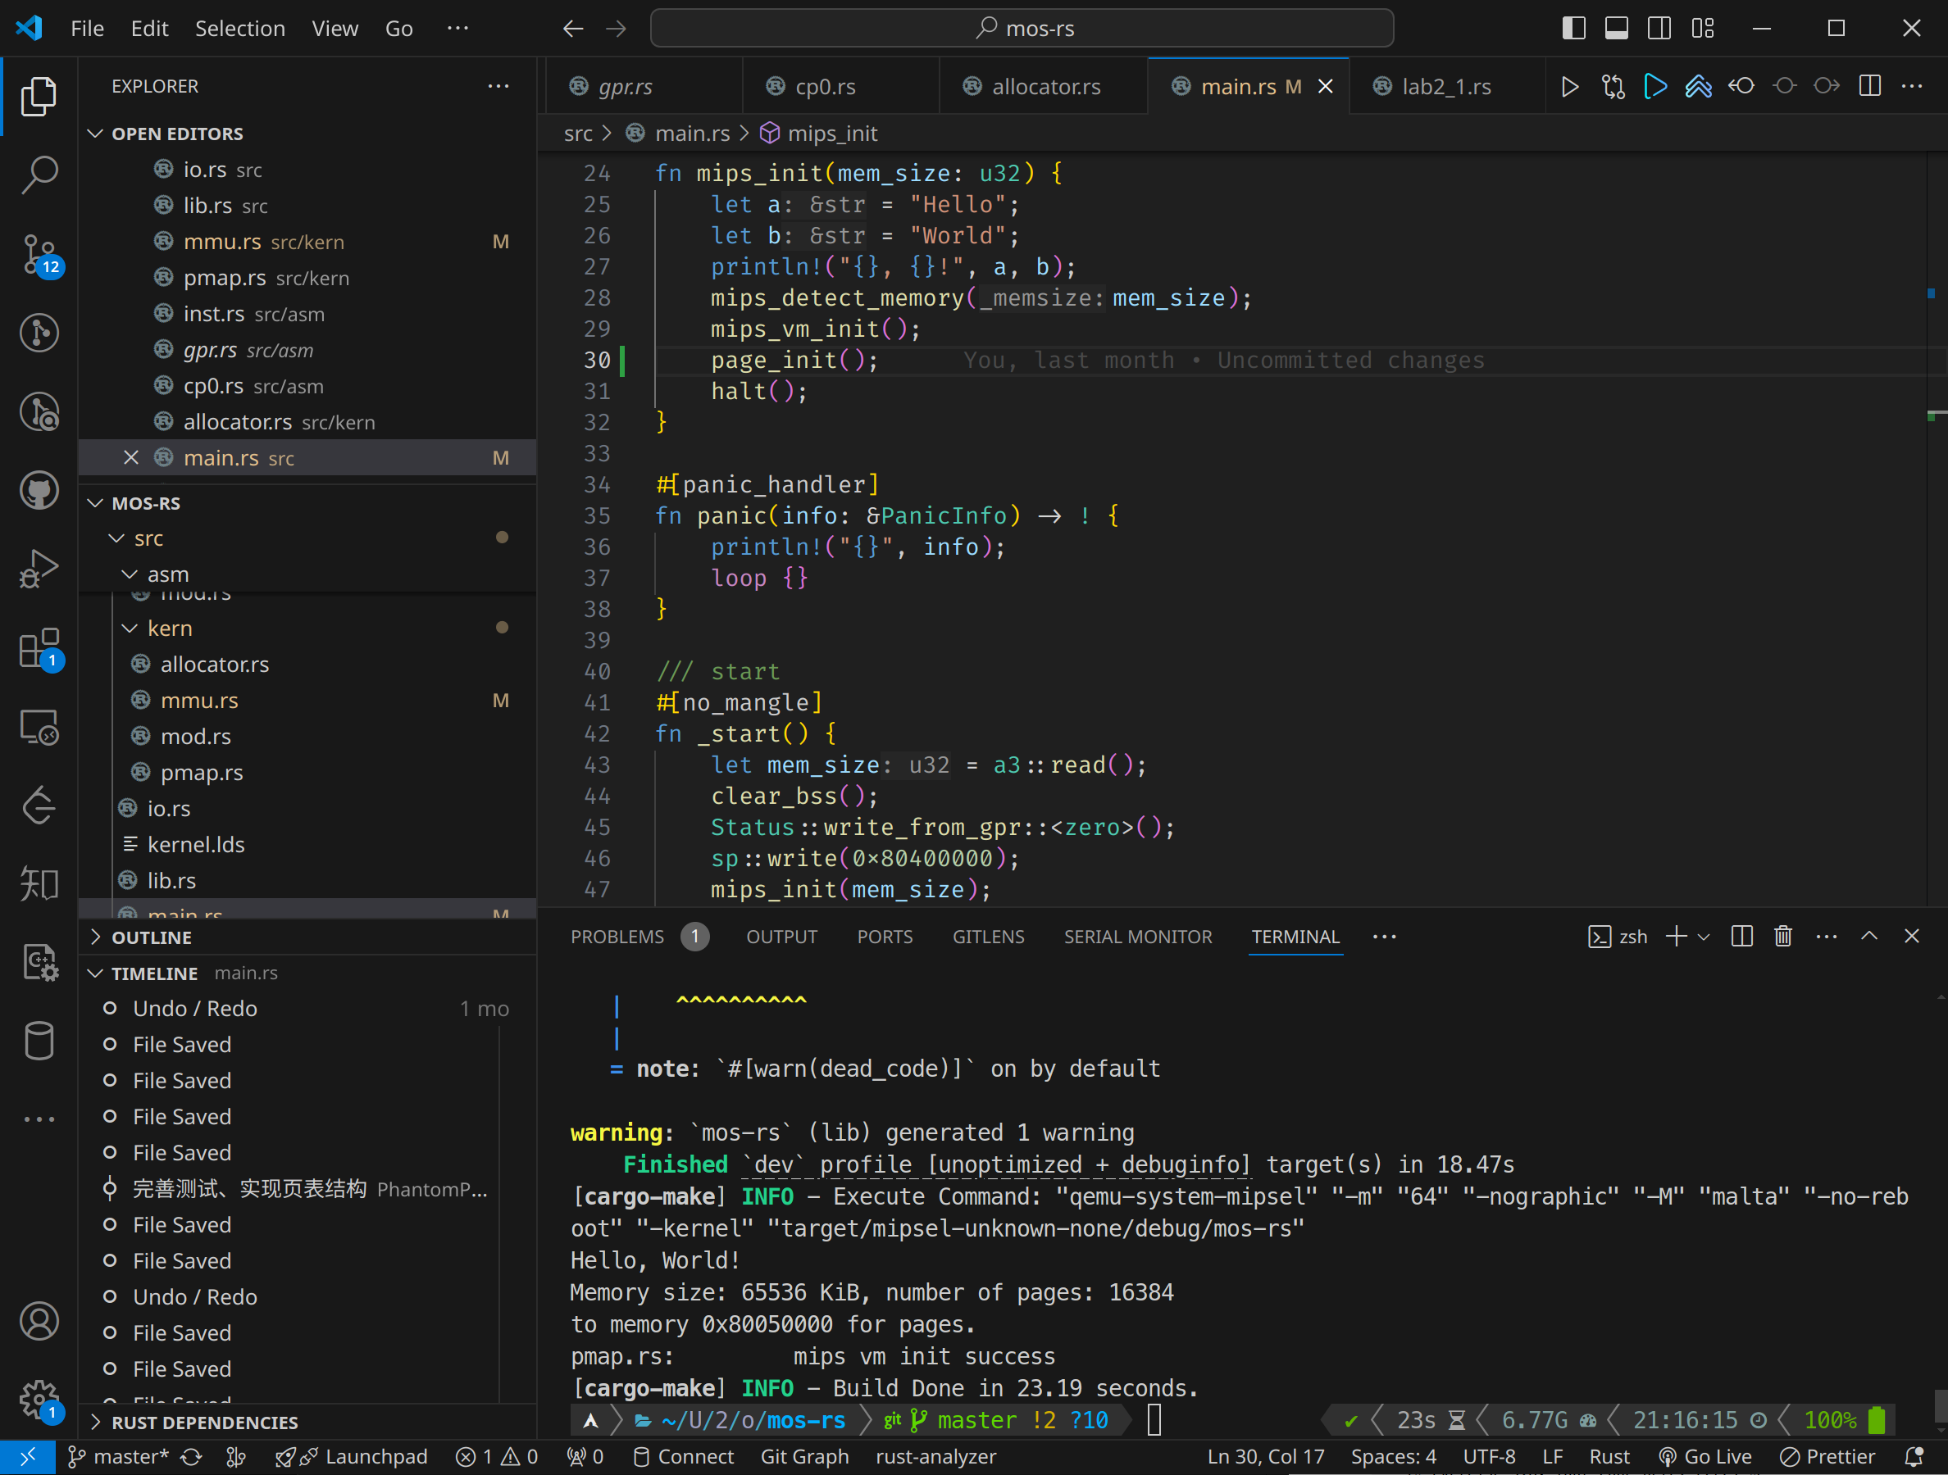Image resolution: width=1948 pixels, height=1475 pixels.
Task: Split the editor right
Action: click(x=1868, y=86)
